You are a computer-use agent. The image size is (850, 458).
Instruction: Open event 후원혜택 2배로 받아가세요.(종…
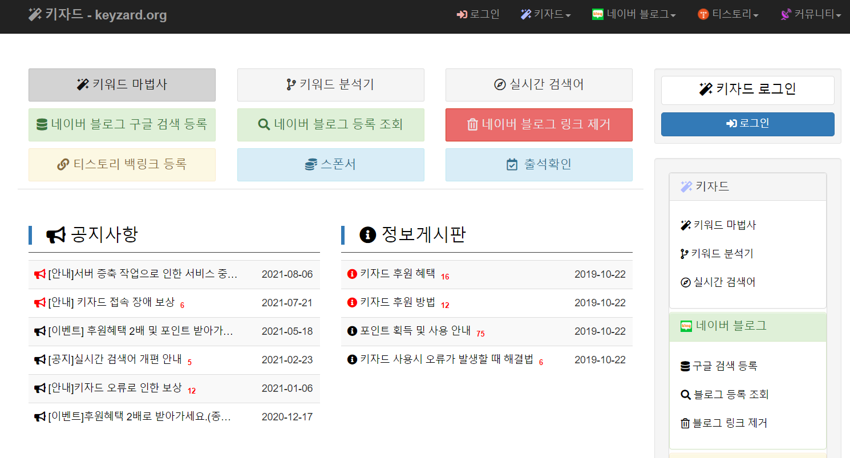coord(140,417)
